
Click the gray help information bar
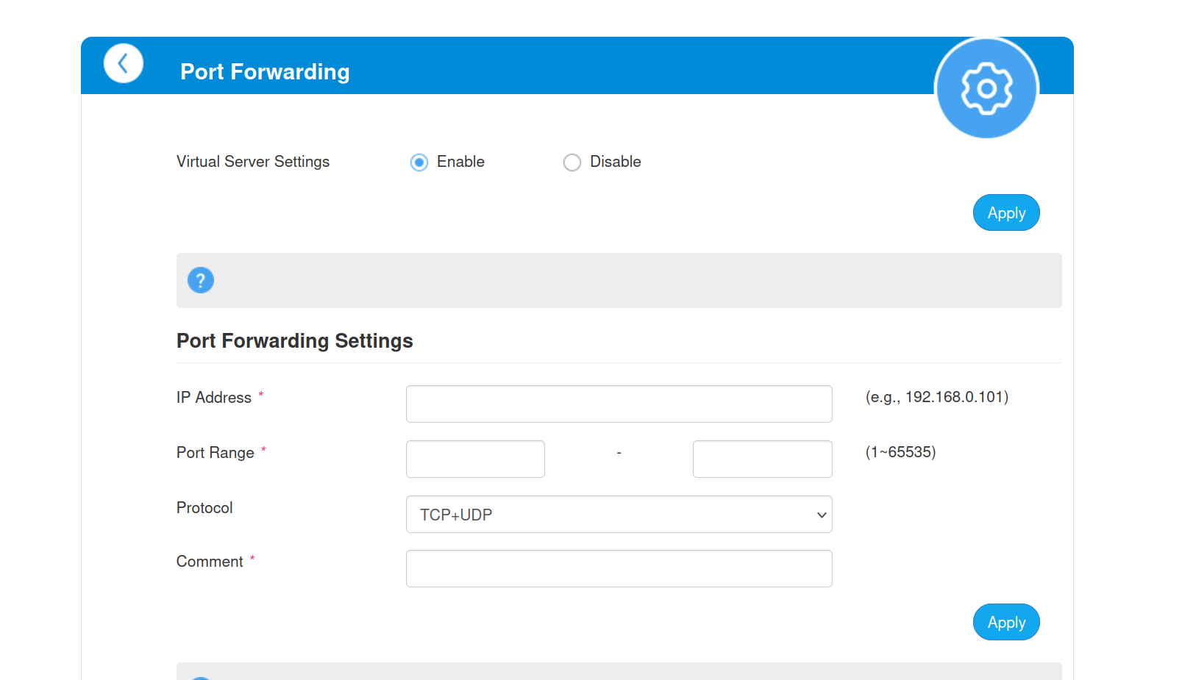pyautogui.click(x=619, y=280)
